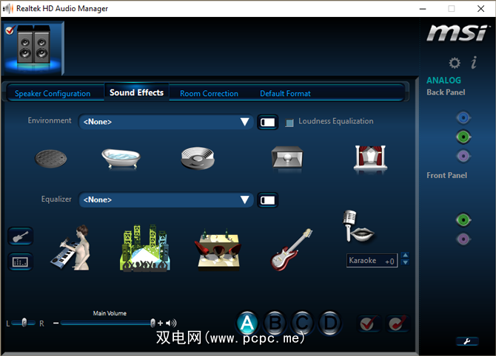
Task: Click the Main Volume slider handle
Action: [153, 323]
